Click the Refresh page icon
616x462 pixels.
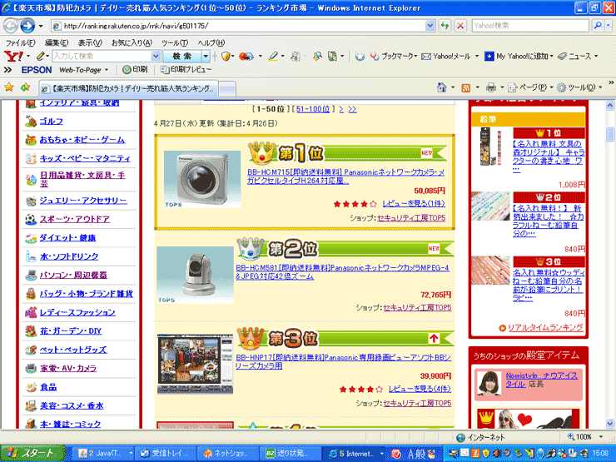point(445,26)
